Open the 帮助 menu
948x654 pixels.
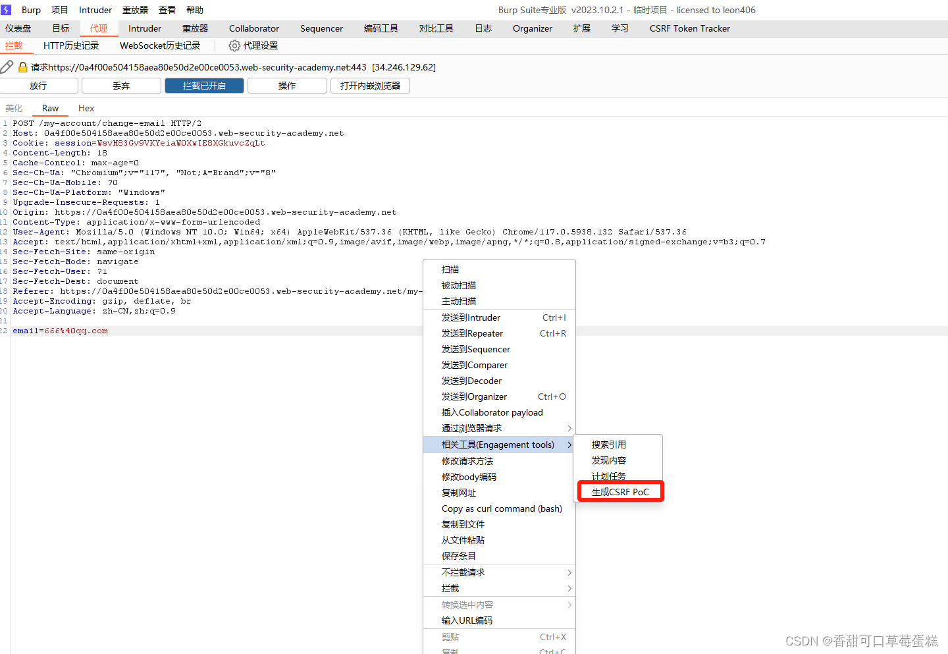pos(195,10)
